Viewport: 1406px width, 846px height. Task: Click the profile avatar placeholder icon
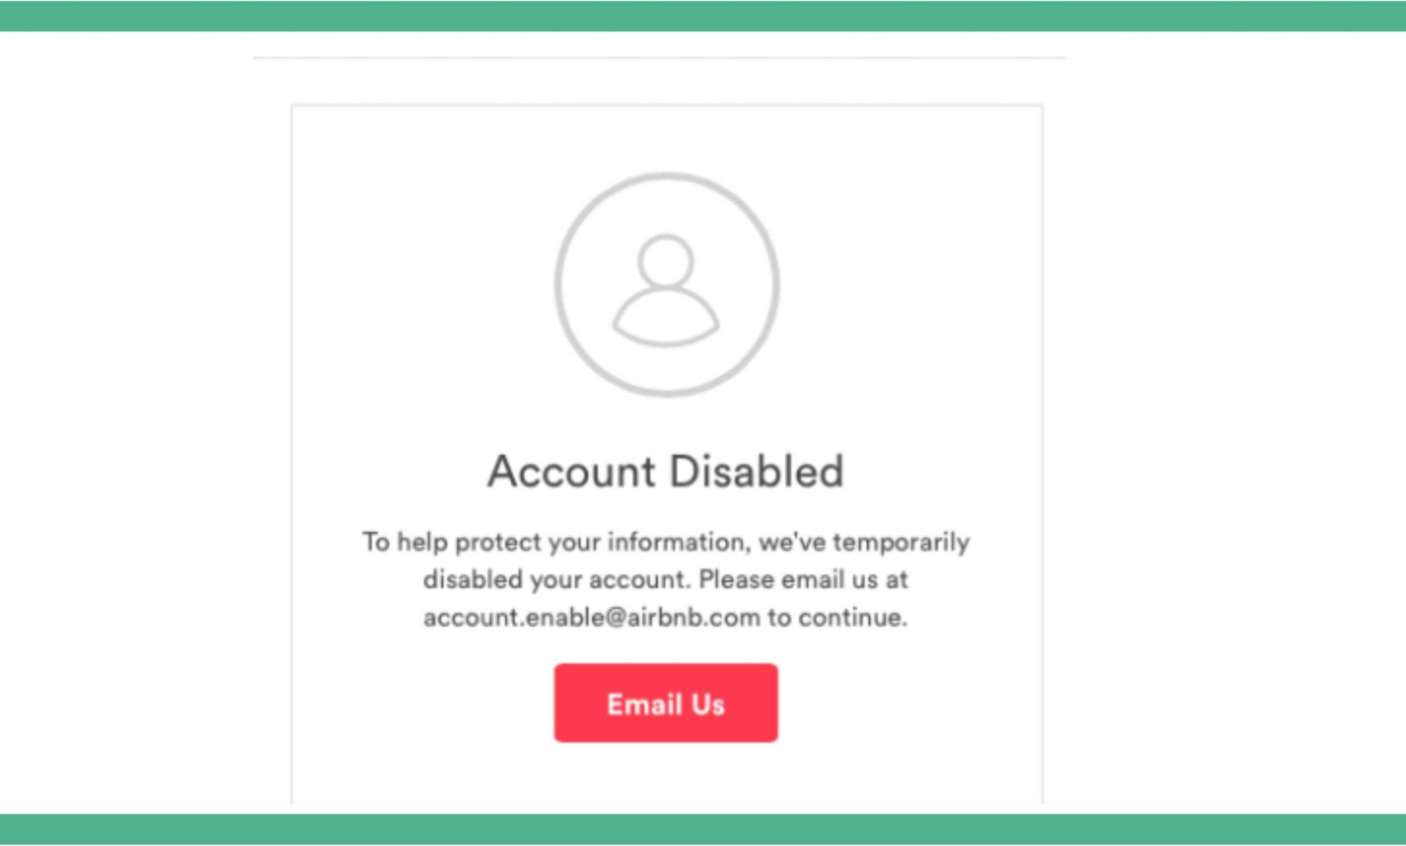click(666, 284)
